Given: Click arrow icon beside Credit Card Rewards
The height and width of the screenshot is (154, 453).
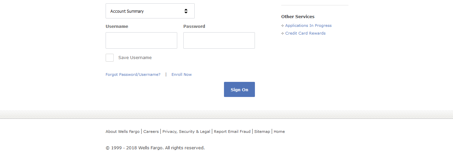Looking at the screenshot, I should [x=282, y=33].
